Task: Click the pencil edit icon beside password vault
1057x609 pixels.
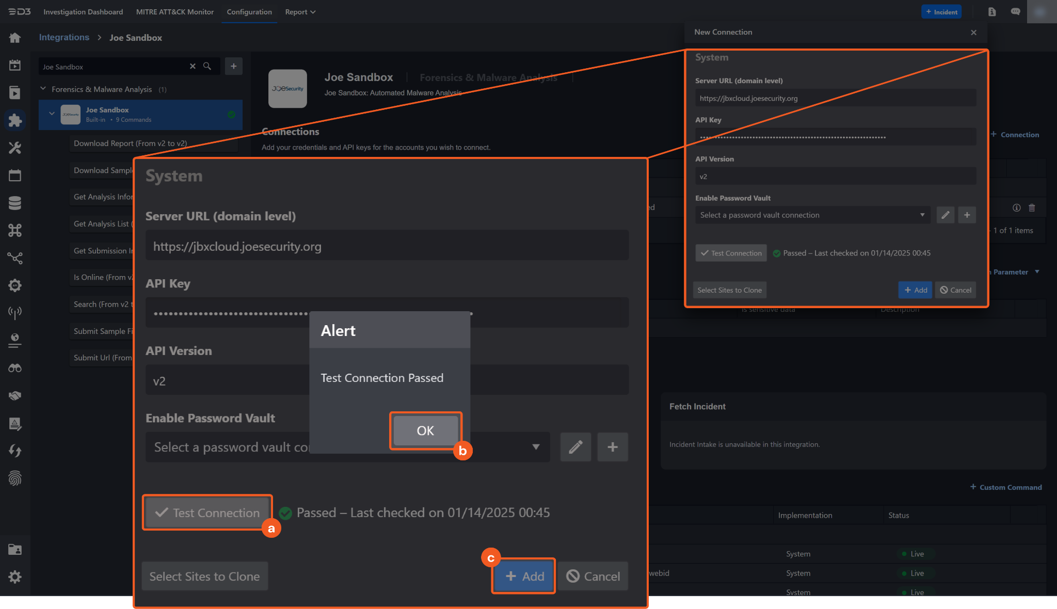Action: [575, 447]
